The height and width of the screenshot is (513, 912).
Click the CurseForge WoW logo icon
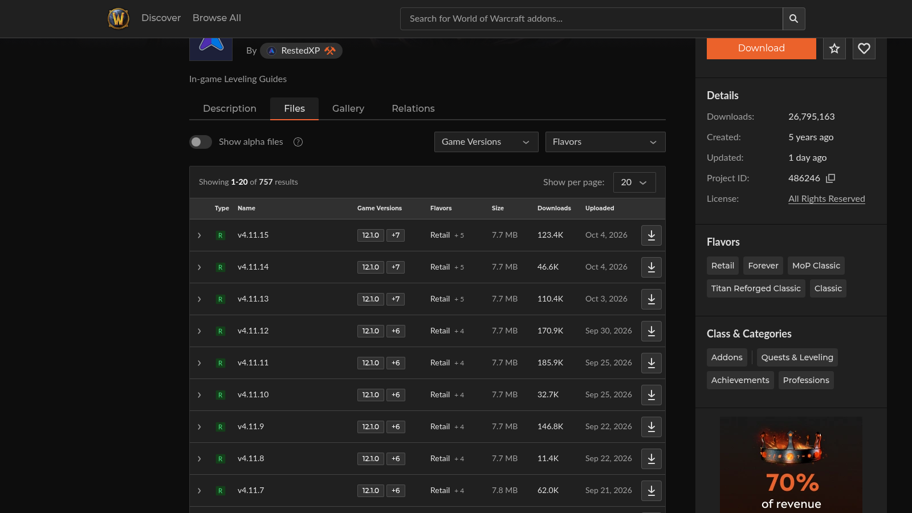point(119,19)
